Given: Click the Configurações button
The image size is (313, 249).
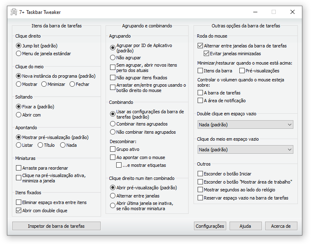Looking at the screenshot, I should click(x=210, y=226).
